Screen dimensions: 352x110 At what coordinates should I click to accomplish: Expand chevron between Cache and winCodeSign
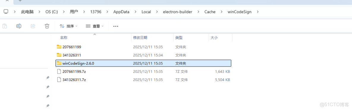tap(222, 12)
